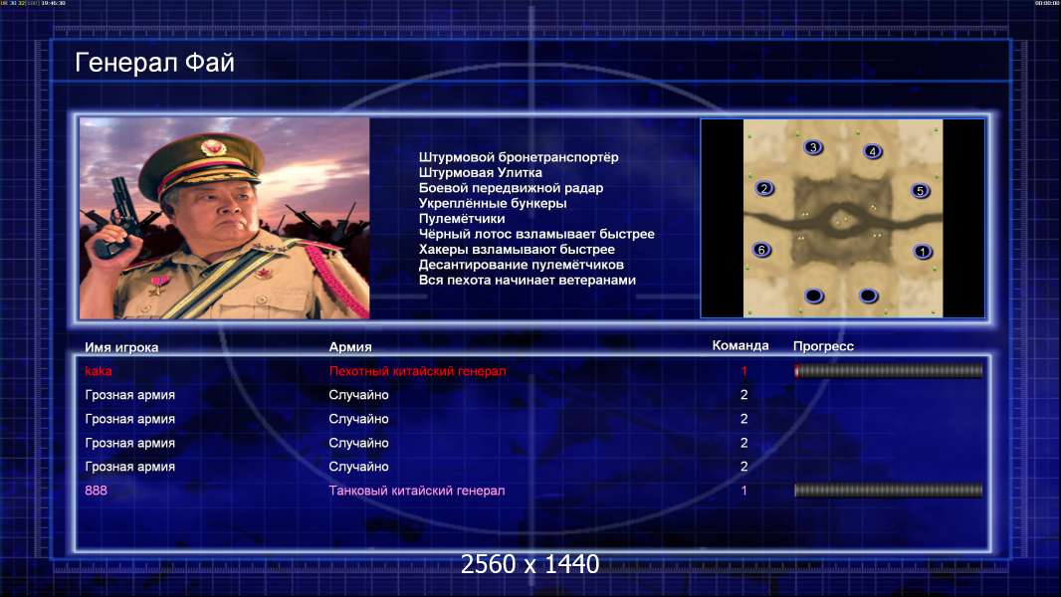Click start position marker 5 on the minimap
This screenshot has width=1061, height=597.
[x=920, y=191]
